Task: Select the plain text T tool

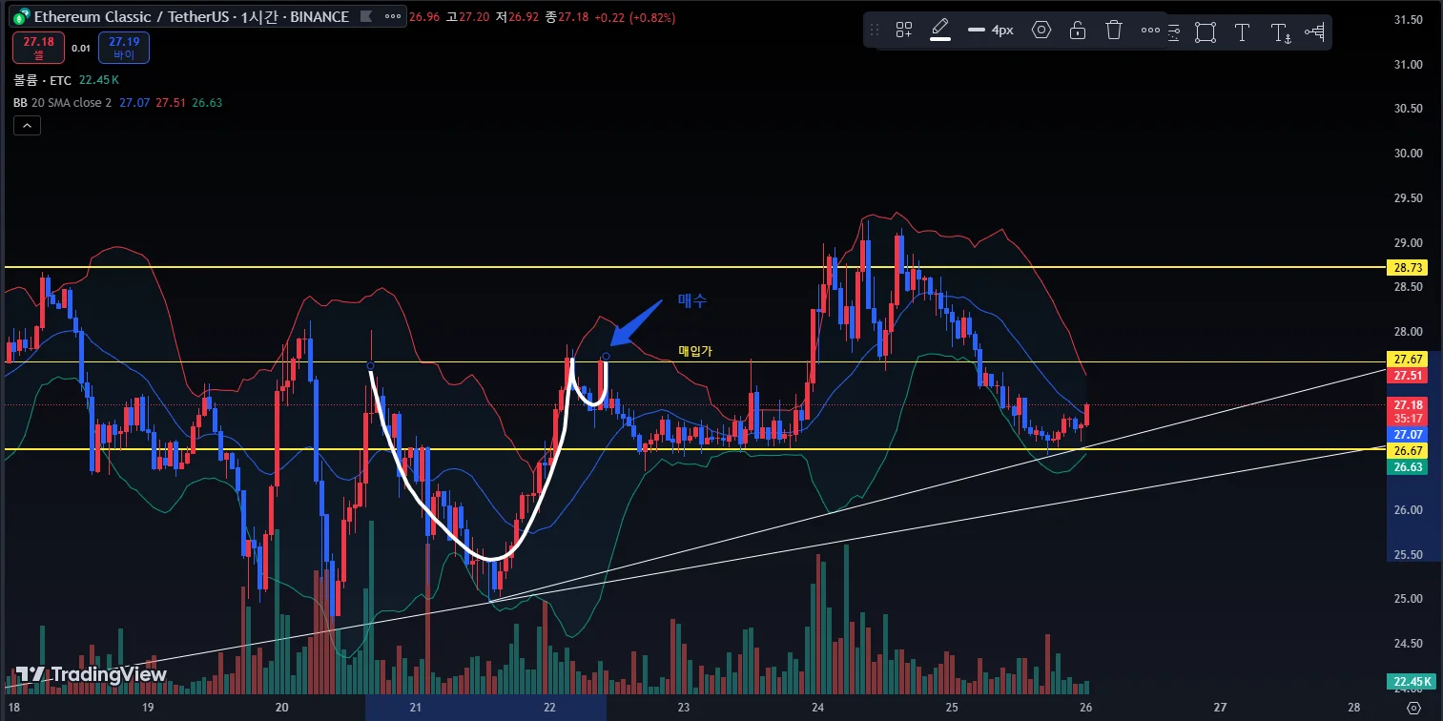Action: pos(1242,31)
